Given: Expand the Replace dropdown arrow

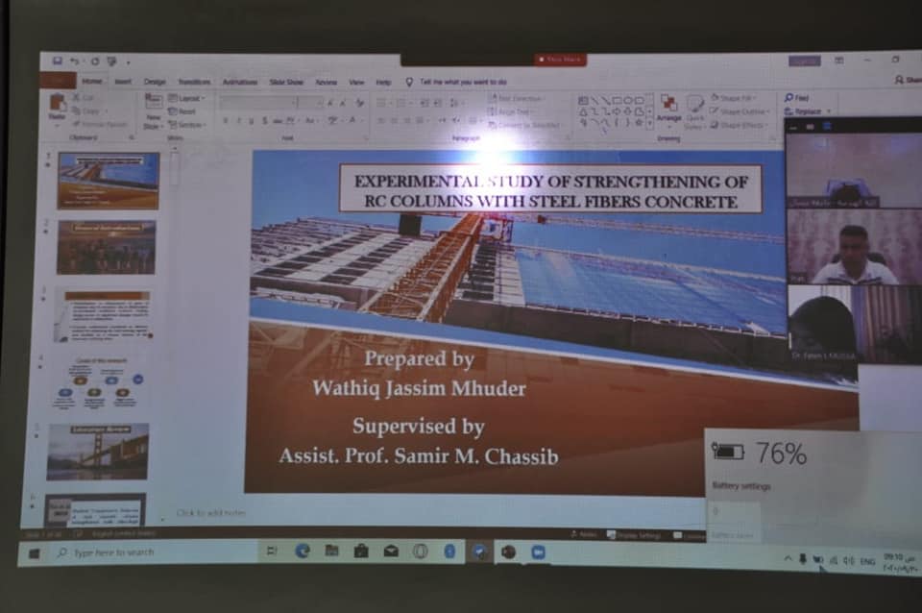Looking at the screenshot, I should [828, 111].
